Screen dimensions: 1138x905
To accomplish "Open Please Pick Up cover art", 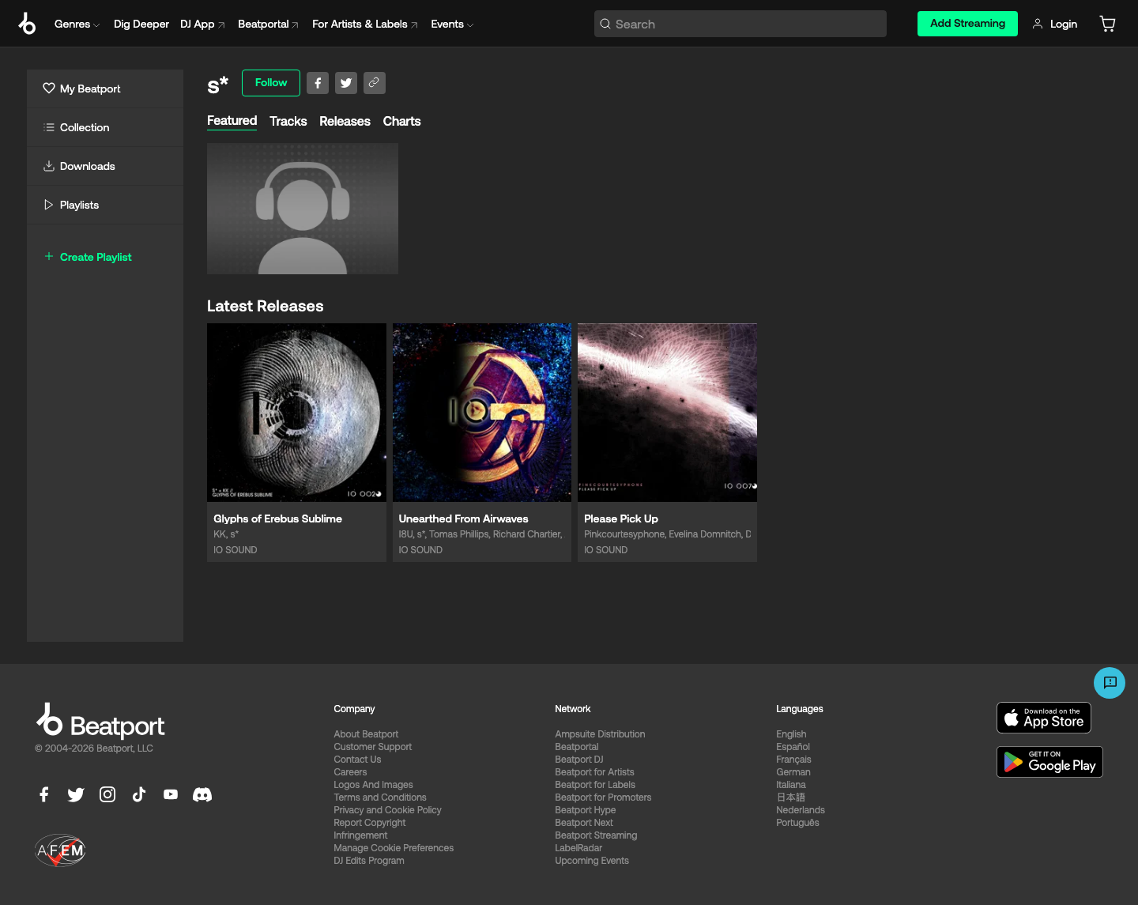I will point(667,413).
